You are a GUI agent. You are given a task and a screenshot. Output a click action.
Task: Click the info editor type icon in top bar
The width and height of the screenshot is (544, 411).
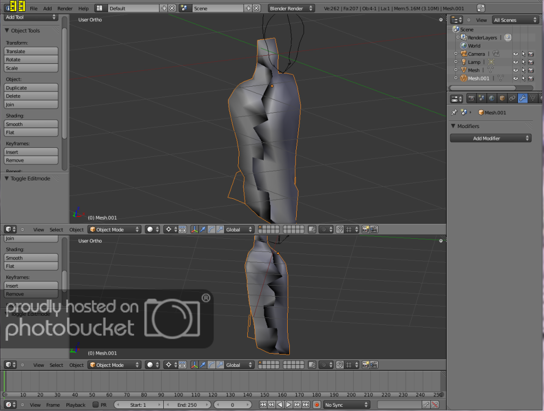click(x=11, y=9)
